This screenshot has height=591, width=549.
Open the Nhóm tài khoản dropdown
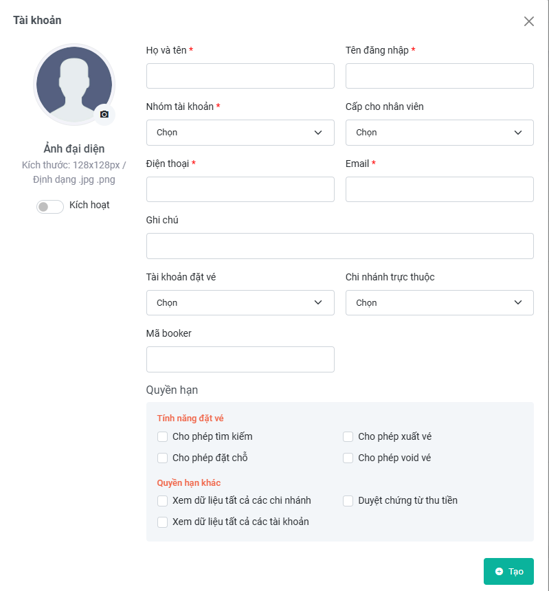click(x=240, y=133)
